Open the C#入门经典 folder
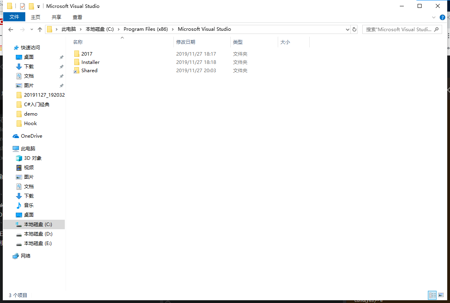The height and width of the screenshot is (303, 450). tap(37, 104)
